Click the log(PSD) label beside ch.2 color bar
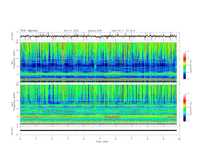 (191, 109)
